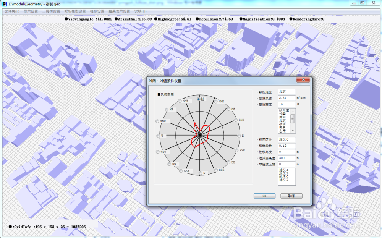Close the 风向·风速条件设置 dialog
The height and width of the screenshot is (238, 382).
pos(303,79)
